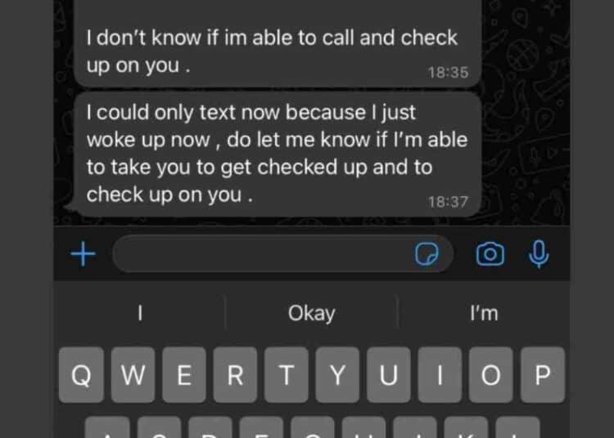614x438 pixels.
Task: Select the "I" keyboard suggestion
Action: tap(140, 313)
